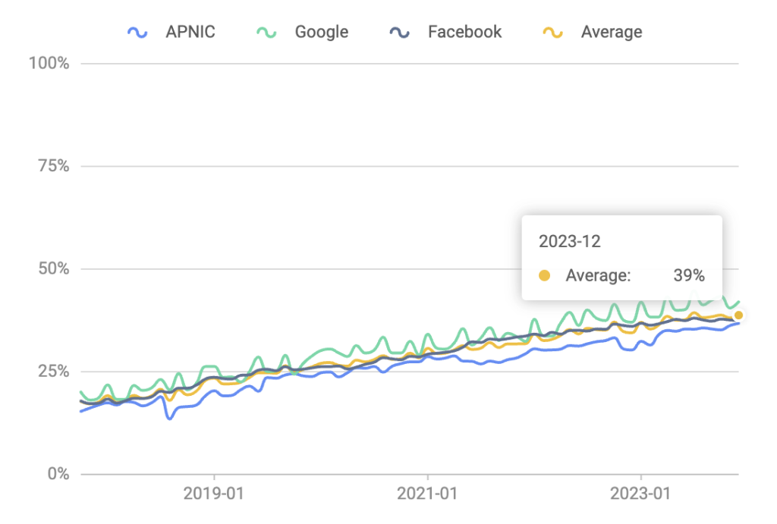Toggle the Facebook series legend label
This screenshot has width=777, height=524.
(x=464, y=32)
